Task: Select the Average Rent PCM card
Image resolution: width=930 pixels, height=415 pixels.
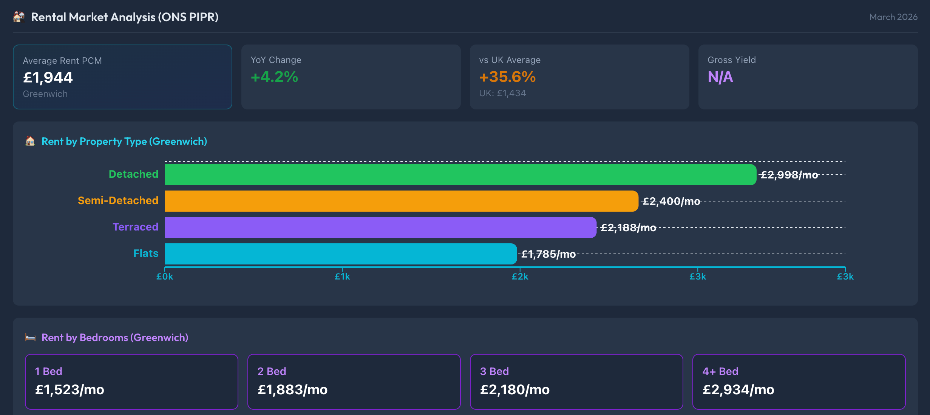Action: pos(122,77)
